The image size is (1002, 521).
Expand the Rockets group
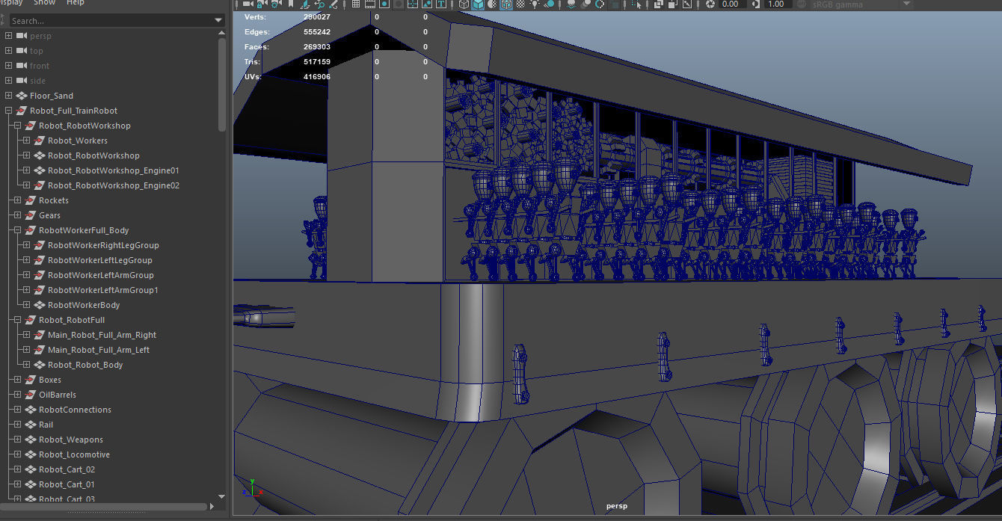17,200
